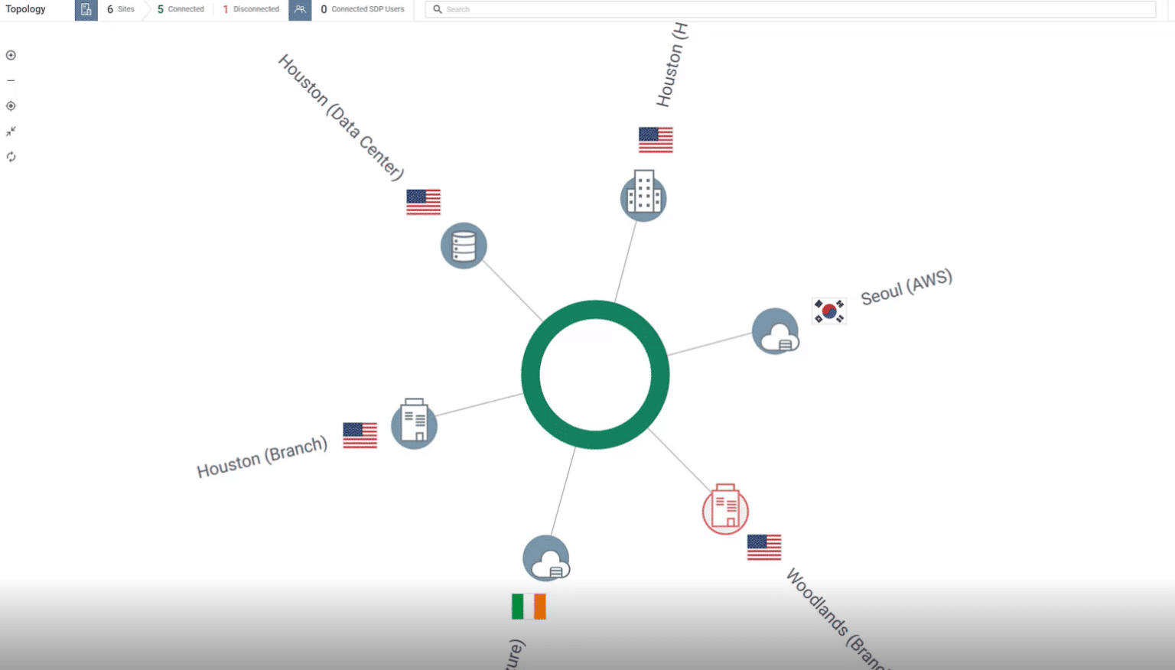Select the cloud node above Irish flag
Image resolution: width=1175 pixels, height=670 pixels.
click(x=546, y=558)
